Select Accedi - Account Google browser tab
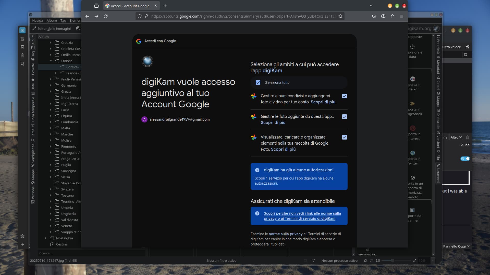The height and width of the screenshot is (275, 490). [x=131, y=6]
